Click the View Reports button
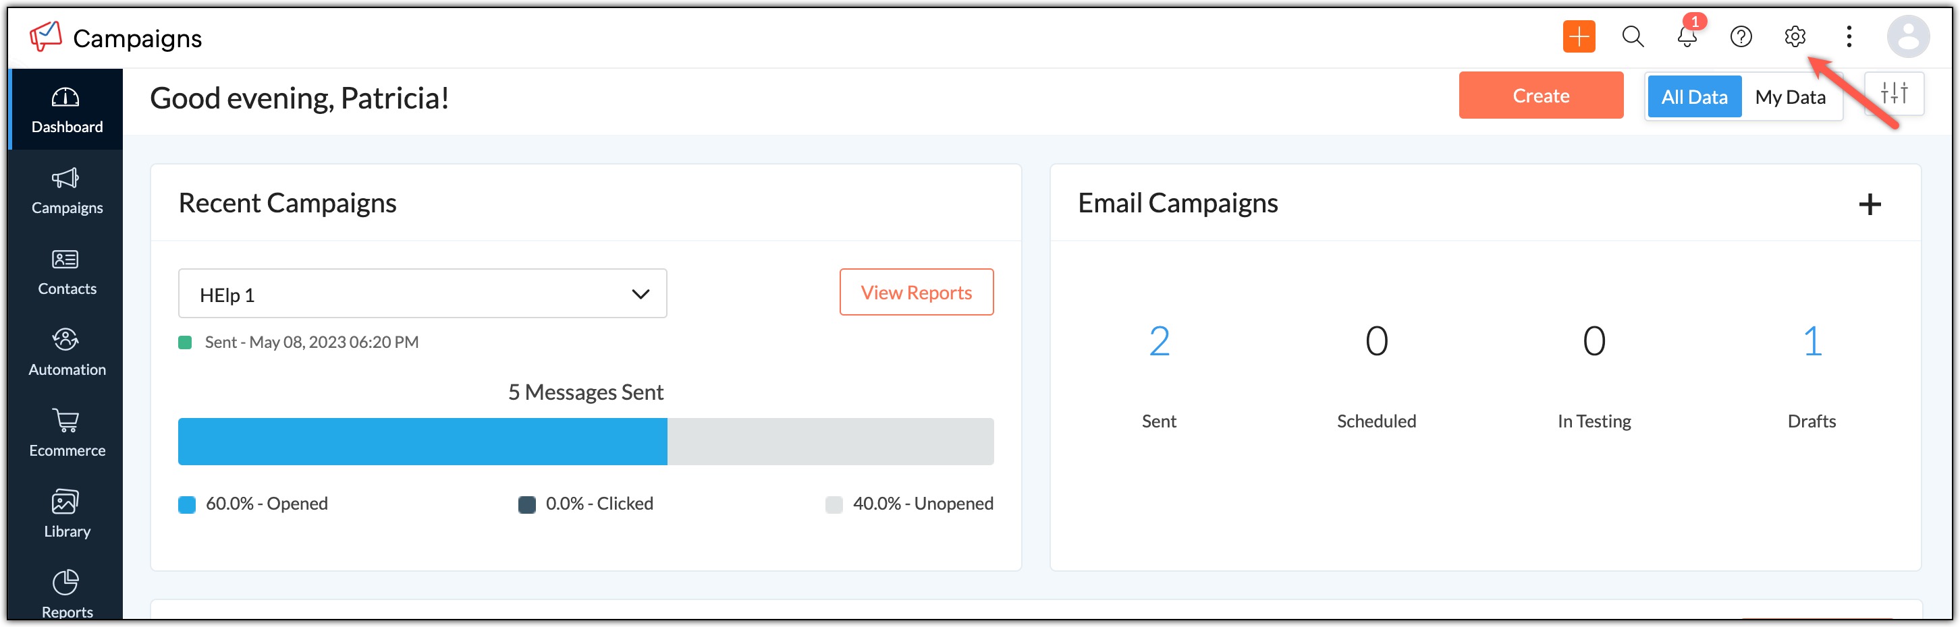Viewport: 1960px width, 627px height. (915, 292)
